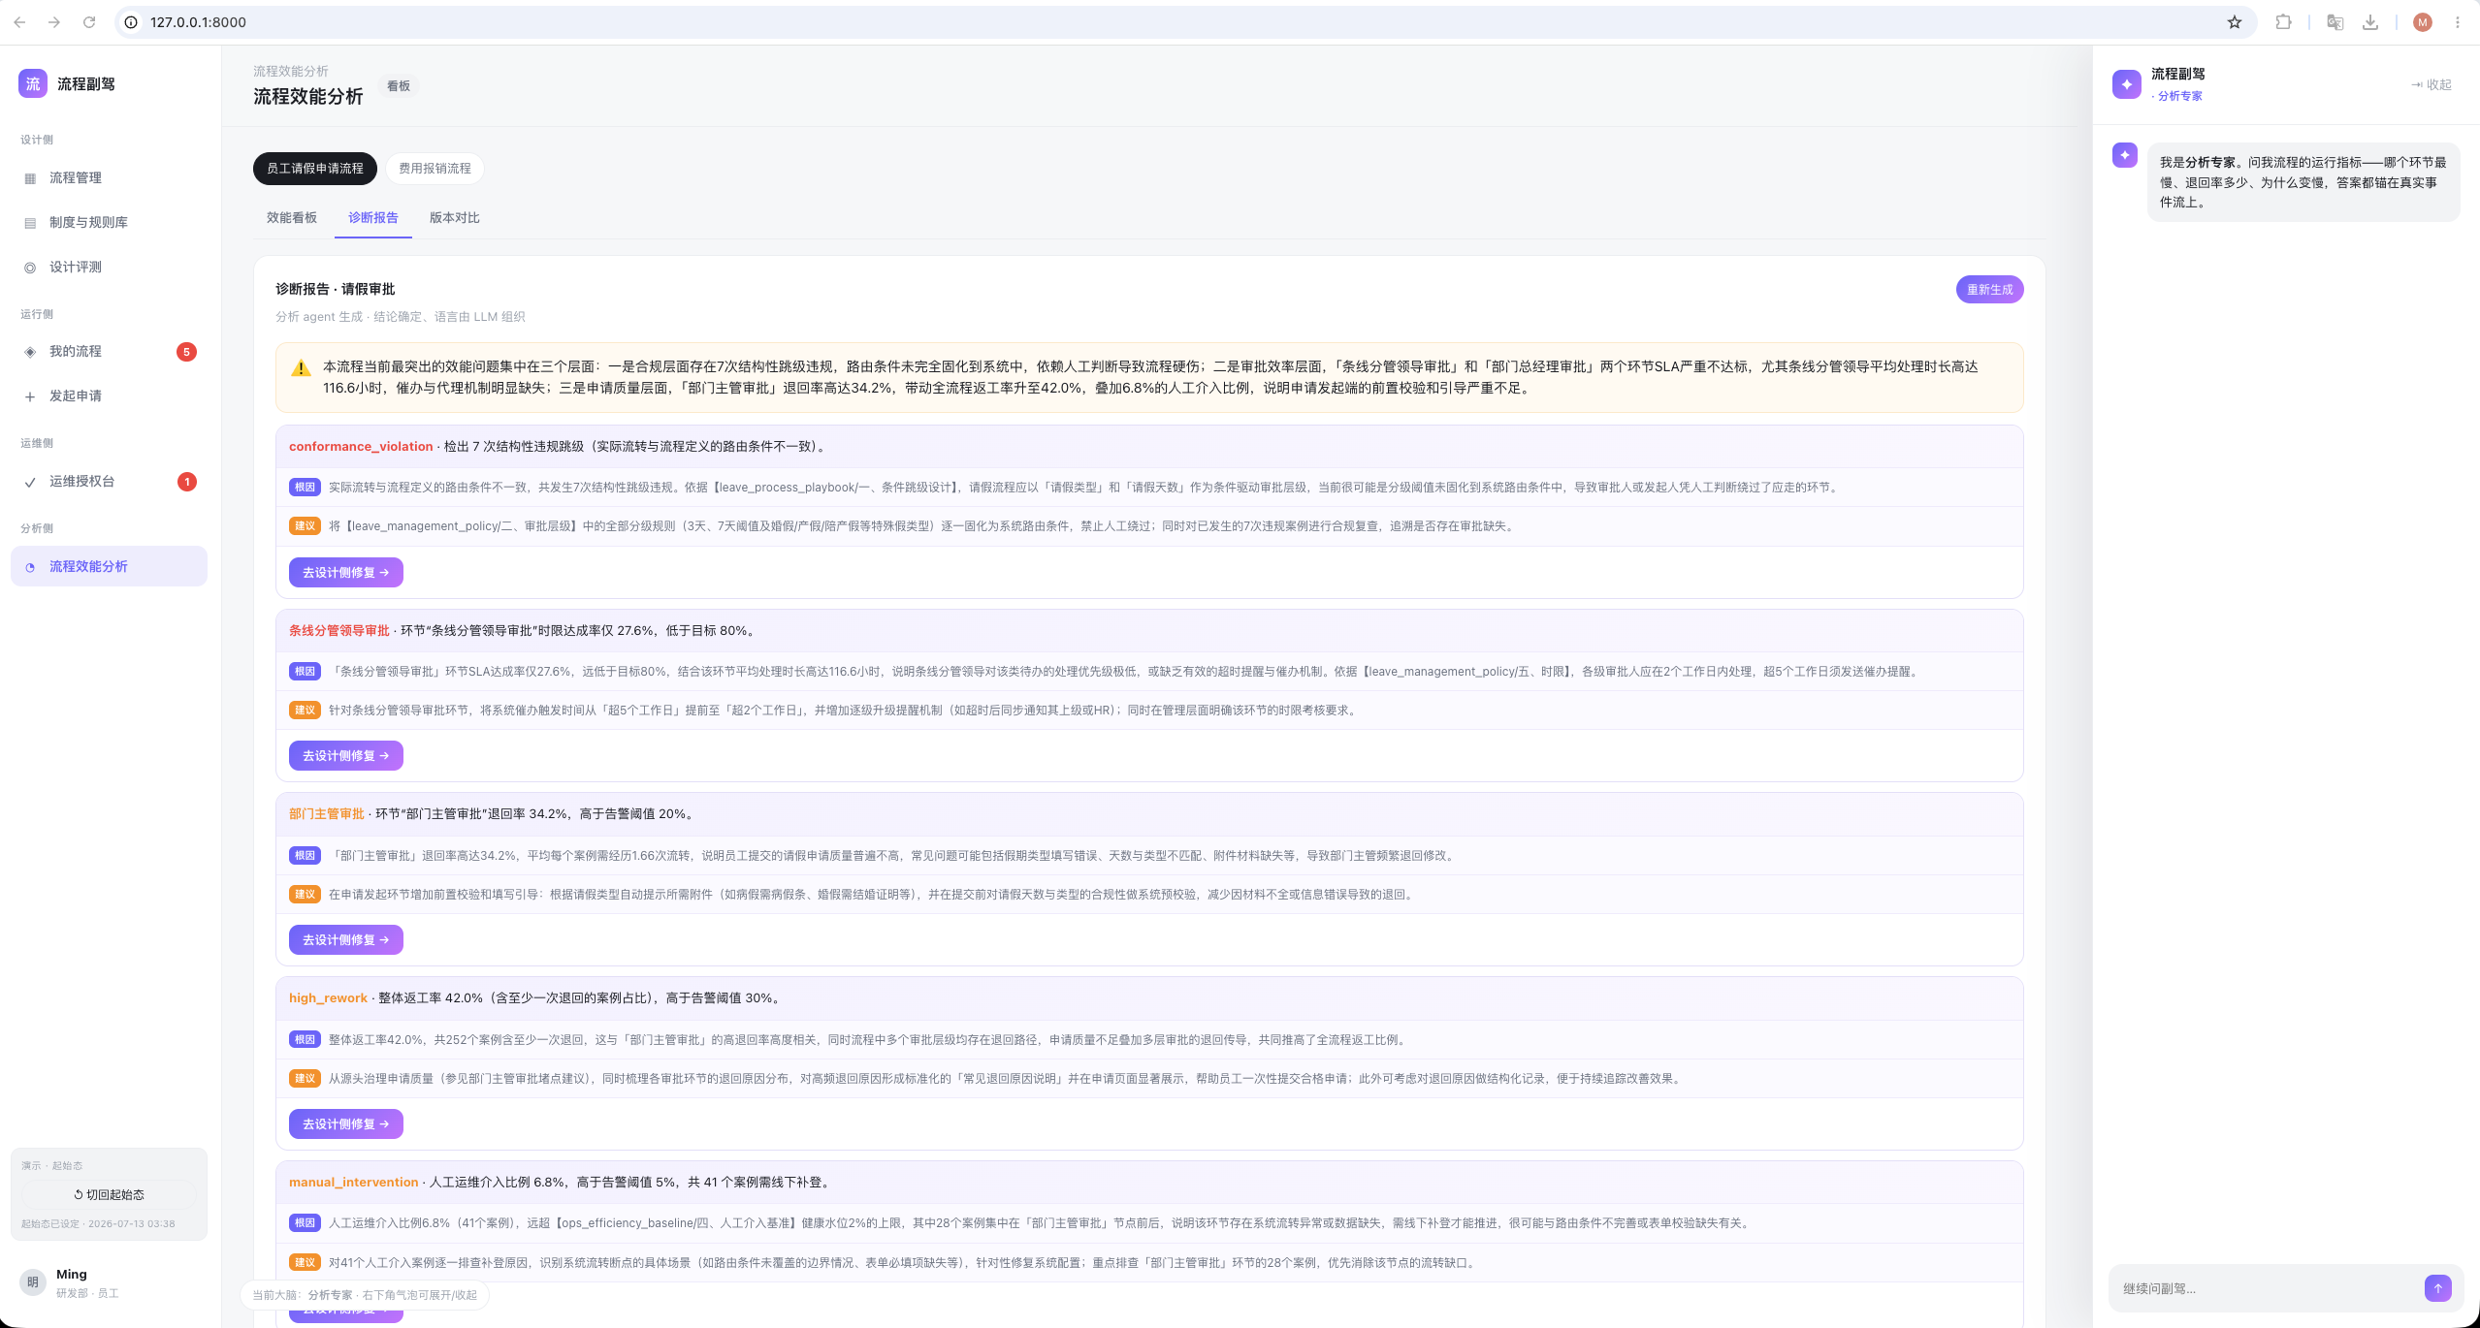This screenshot has height=1328, width=2480.
Task: Send the message with the purple arrow button
Action: click(x=2437, y=1288)
